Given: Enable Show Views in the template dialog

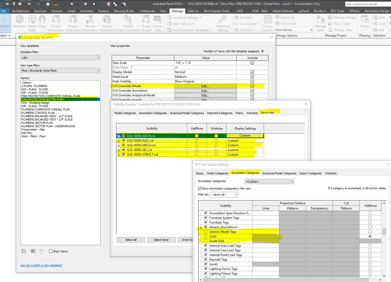Looking at the screenshot, I should pos(51,251).
